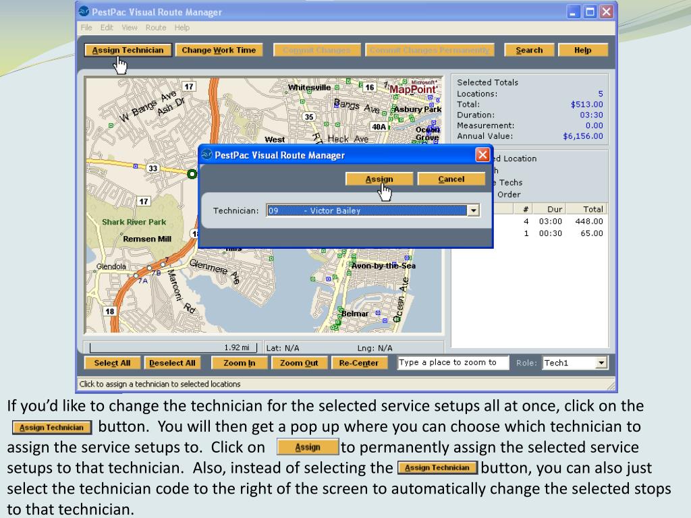
Task: Zoom Out on the map
Action: [x=299, y=363]
